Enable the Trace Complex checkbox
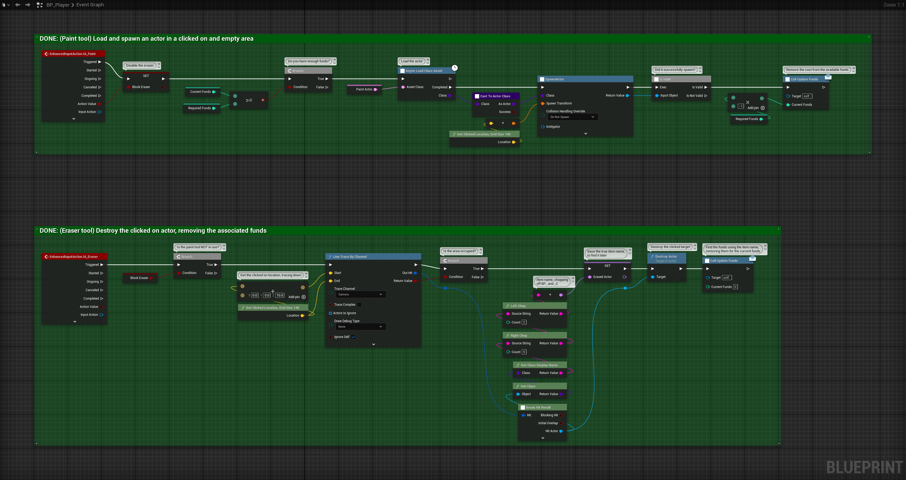906x480 pixels. [359, 304]
